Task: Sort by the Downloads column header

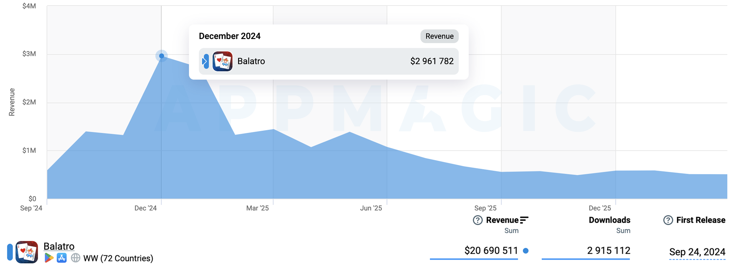Action: click(609, 220)
